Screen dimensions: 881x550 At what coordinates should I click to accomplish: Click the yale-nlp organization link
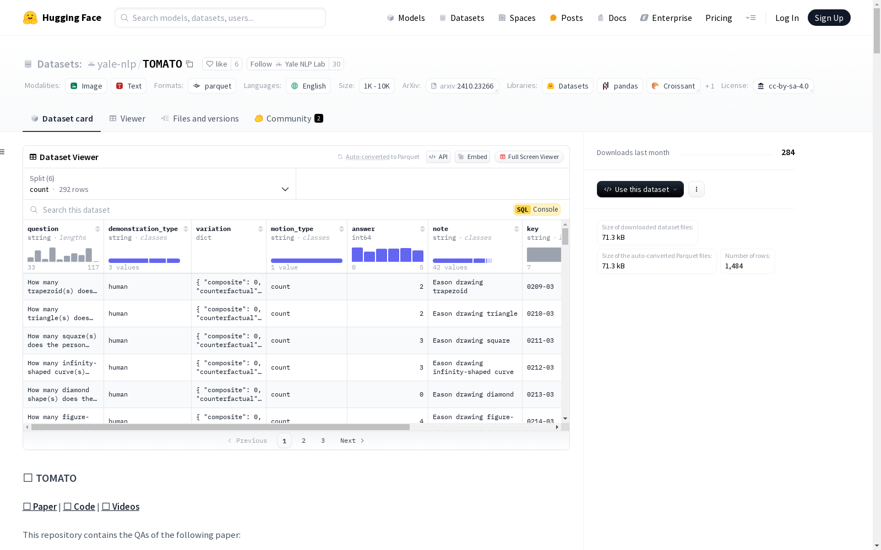pos(116,64)
